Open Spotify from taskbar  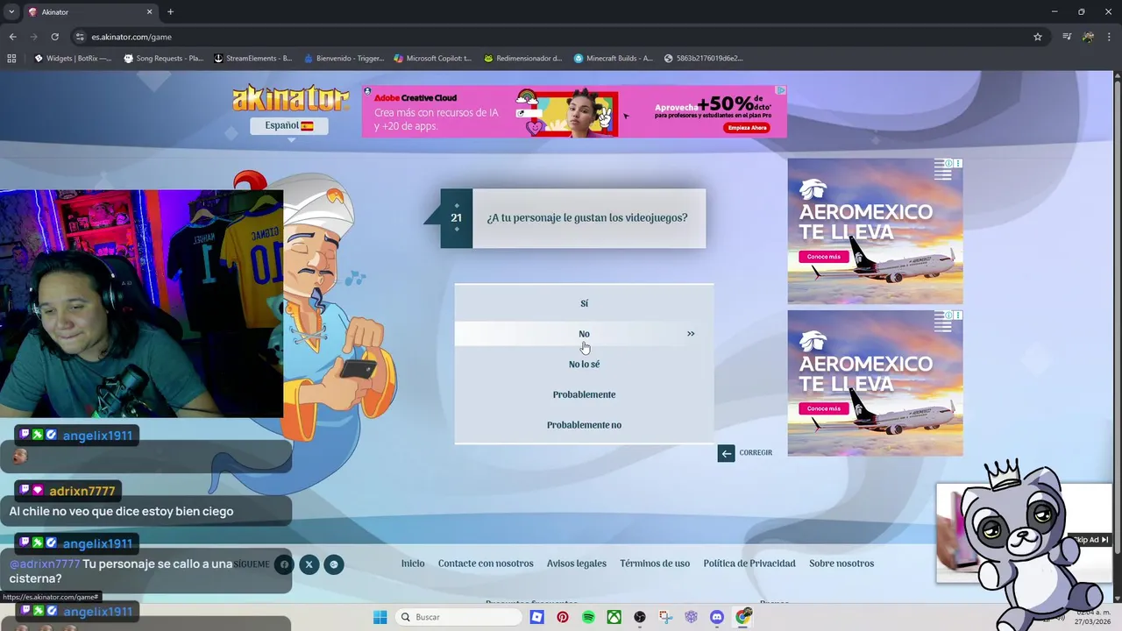point(588,617)
